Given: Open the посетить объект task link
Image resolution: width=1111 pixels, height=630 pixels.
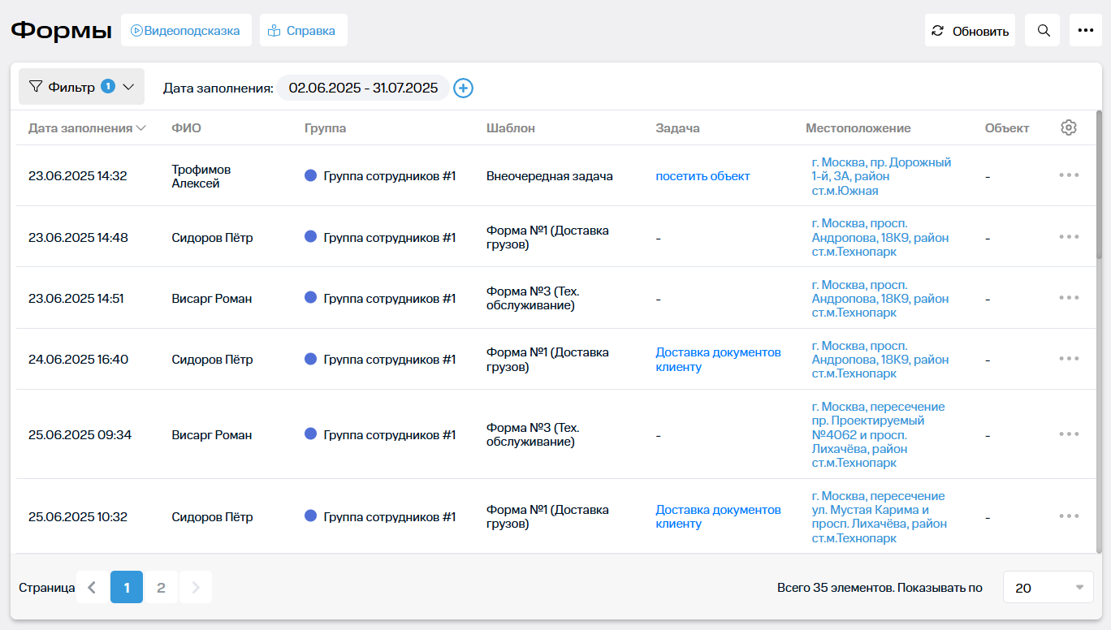Looking at the screenshot, I should [702, 176].
